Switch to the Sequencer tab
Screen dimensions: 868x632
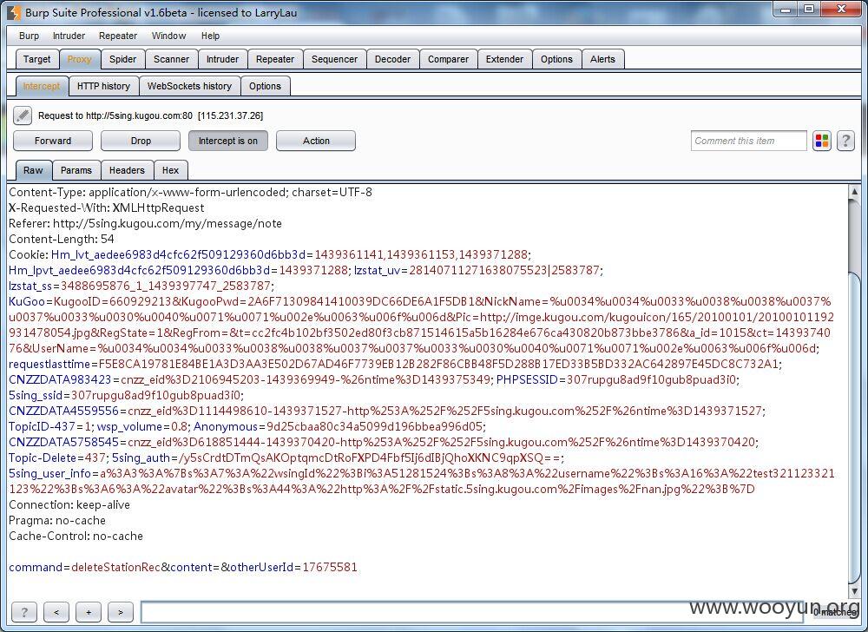click(334, 59)
